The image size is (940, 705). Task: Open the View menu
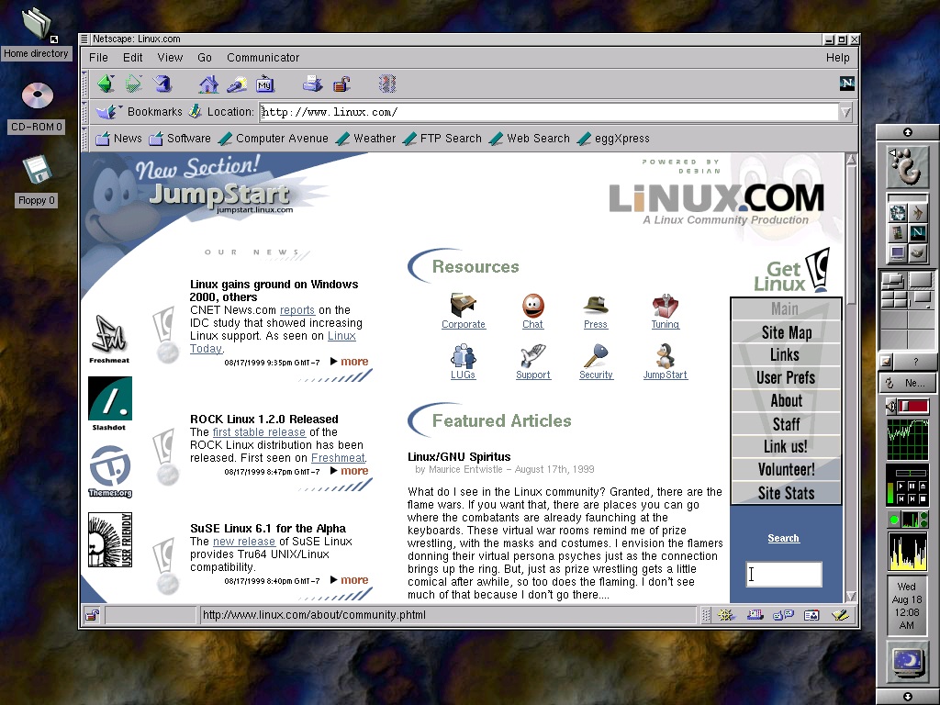coord(170,58)
